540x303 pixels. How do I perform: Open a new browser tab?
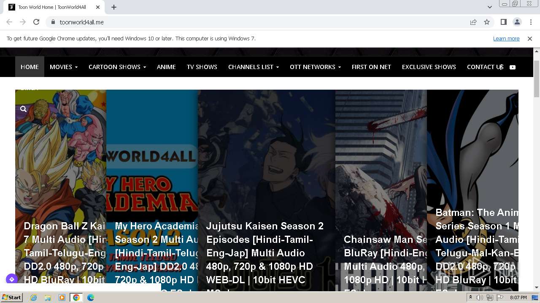point(114,7)
